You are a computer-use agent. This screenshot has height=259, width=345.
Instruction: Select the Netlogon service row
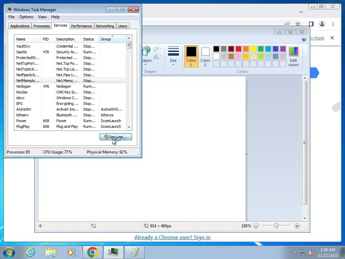coord(70,86)
